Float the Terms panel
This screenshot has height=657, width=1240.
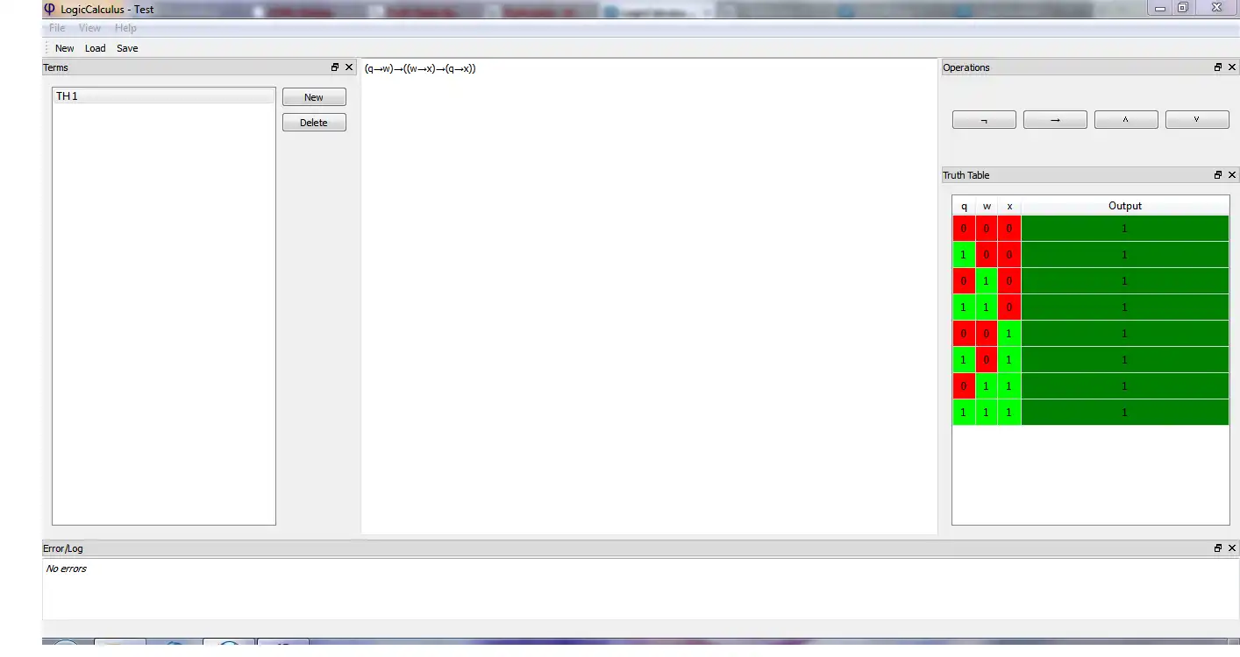click(335, 67)
